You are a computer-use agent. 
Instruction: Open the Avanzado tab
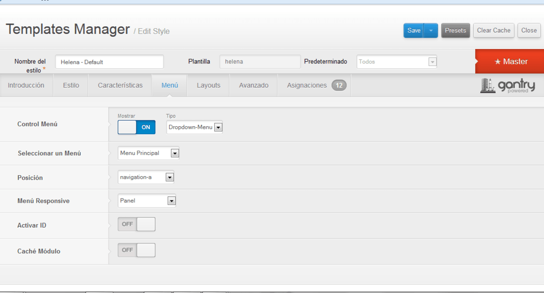click(254, 86)
